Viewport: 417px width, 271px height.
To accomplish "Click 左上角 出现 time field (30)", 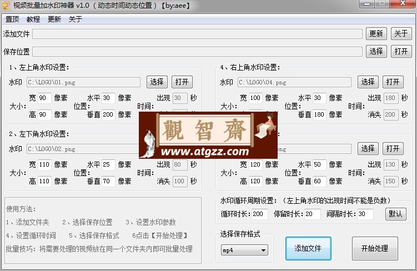I will click(180, 98).
